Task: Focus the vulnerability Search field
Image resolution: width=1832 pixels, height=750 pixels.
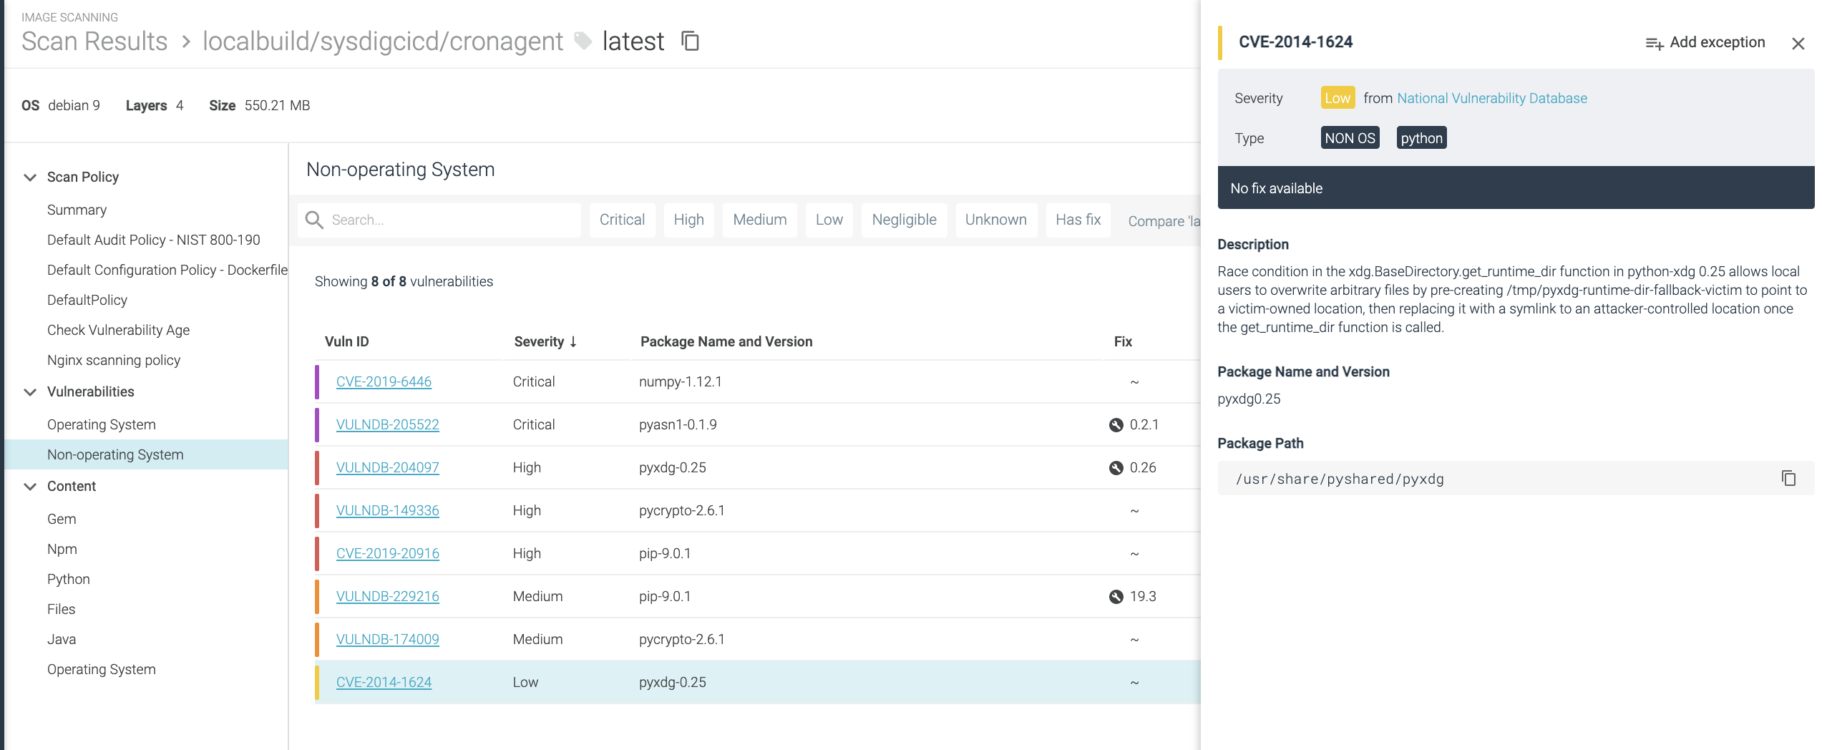Action: (439, 220)
